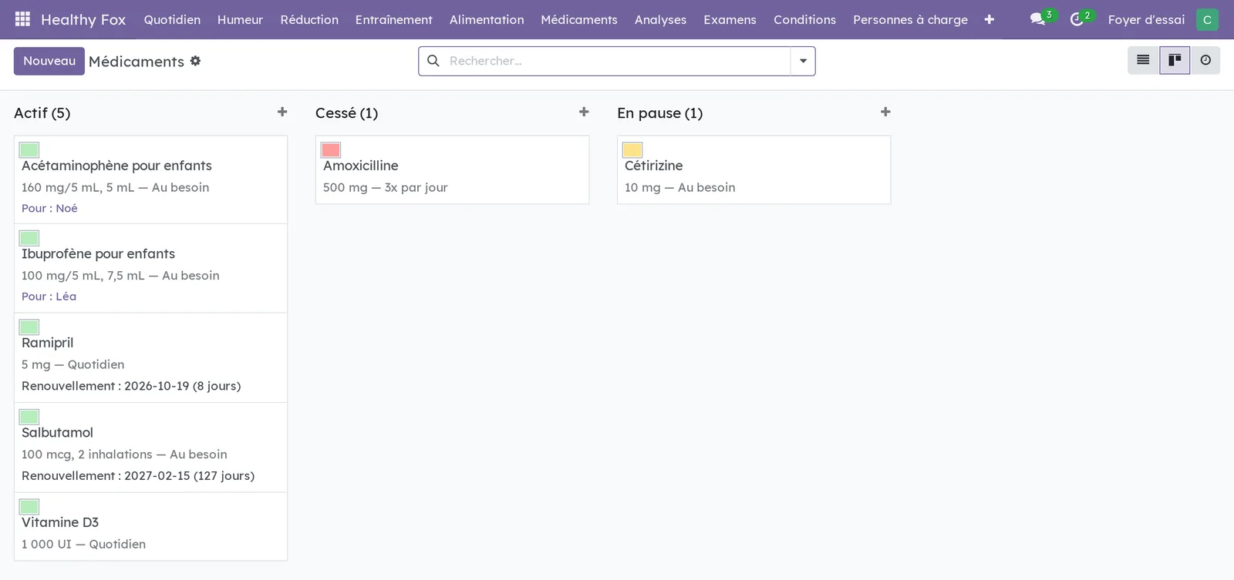This screenshot has width=1234, height=580.
Task: Open the Entraînement menu
Action: point(394,19)
